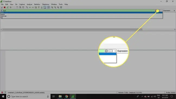Select the tcpencap filter suggestion
The height and width of the screenshot is (99, 176).
[x=4, y=16]
